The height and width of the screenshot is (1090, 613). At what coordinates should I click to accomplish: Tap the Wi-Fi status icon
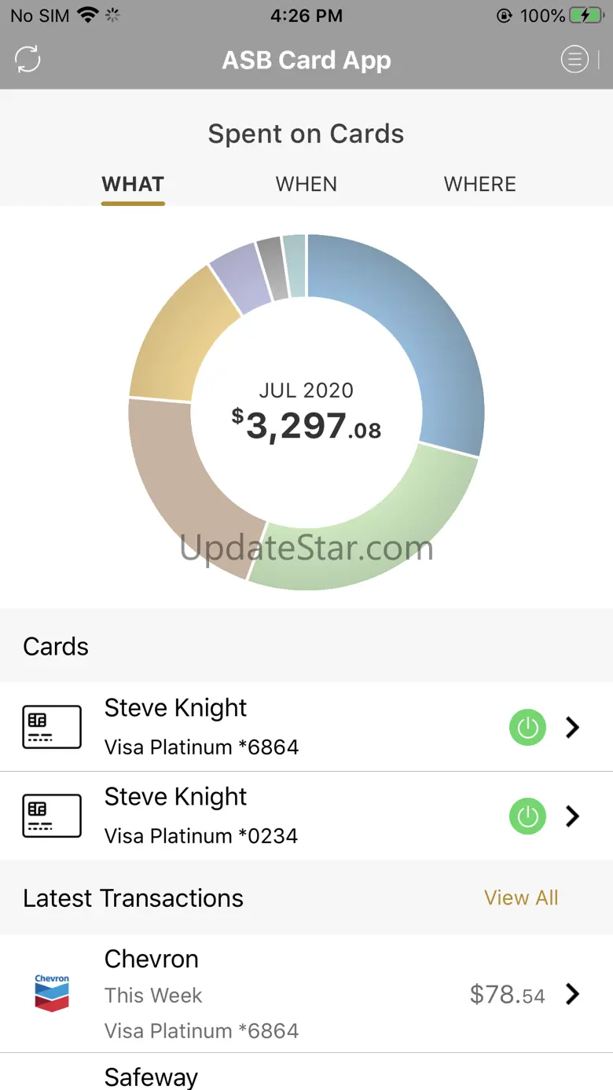coord(87,16)
